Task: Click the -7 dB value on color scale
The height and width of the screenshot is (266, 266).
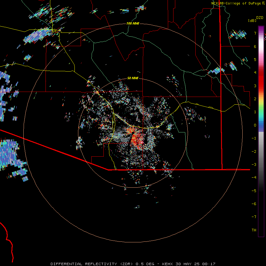Action: (254, 217)
